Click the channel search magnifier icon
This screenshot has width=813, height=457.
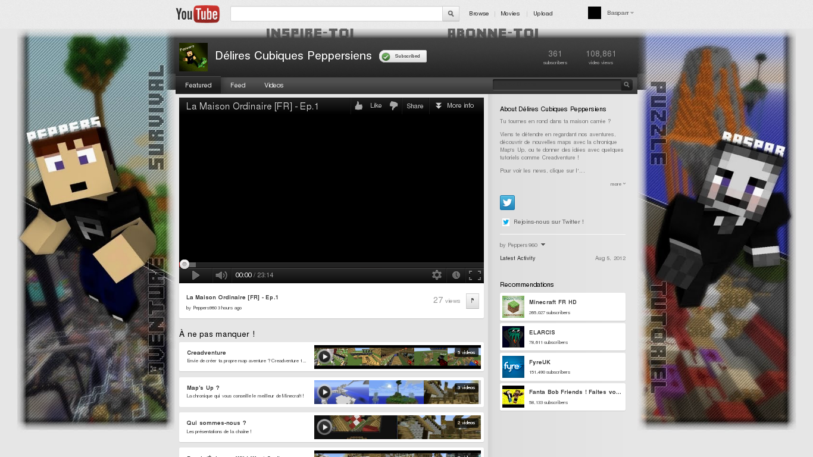click(627, 85)
